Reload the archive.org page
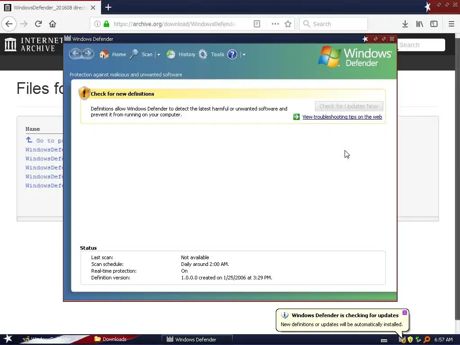The width and height of the screenshot is (460, 345). 38,24
